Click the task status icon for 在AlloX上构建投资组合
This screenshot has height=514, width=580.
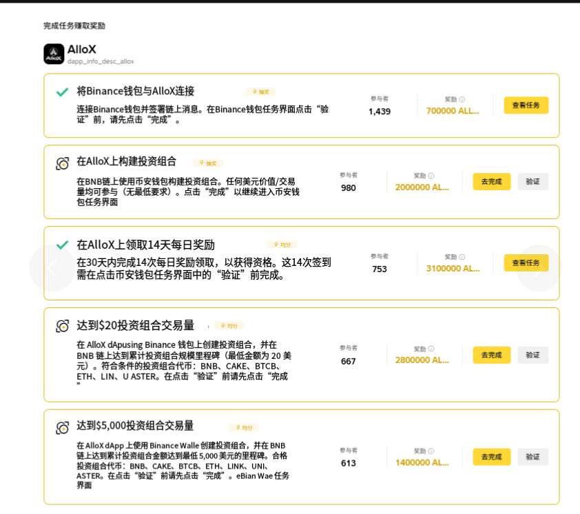point(62,163)
